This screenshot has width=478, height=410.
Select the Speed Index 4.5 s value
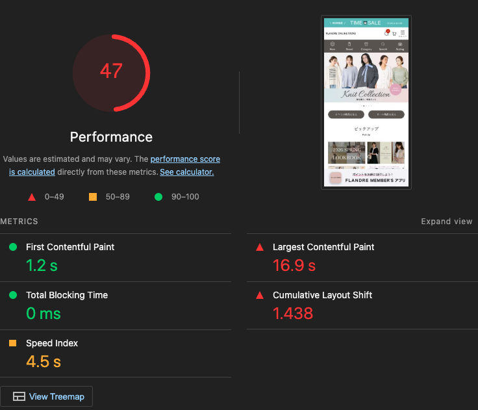pyautogui.click(x=43, y=361)
